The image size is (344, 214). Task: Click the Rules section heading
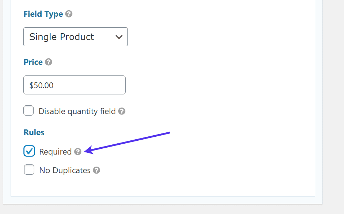click(x=34, y=132)
